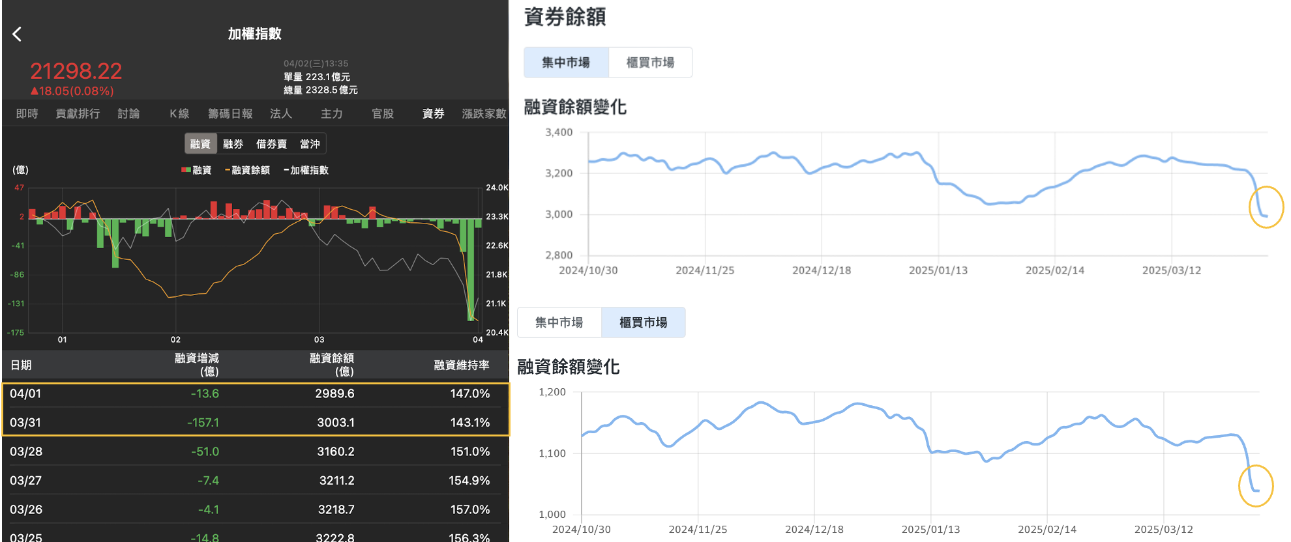The width and height of the screenshot is (1291, 542).
Task: Click the highlighted 集中市場 tab
Action: tap(566, 63)
